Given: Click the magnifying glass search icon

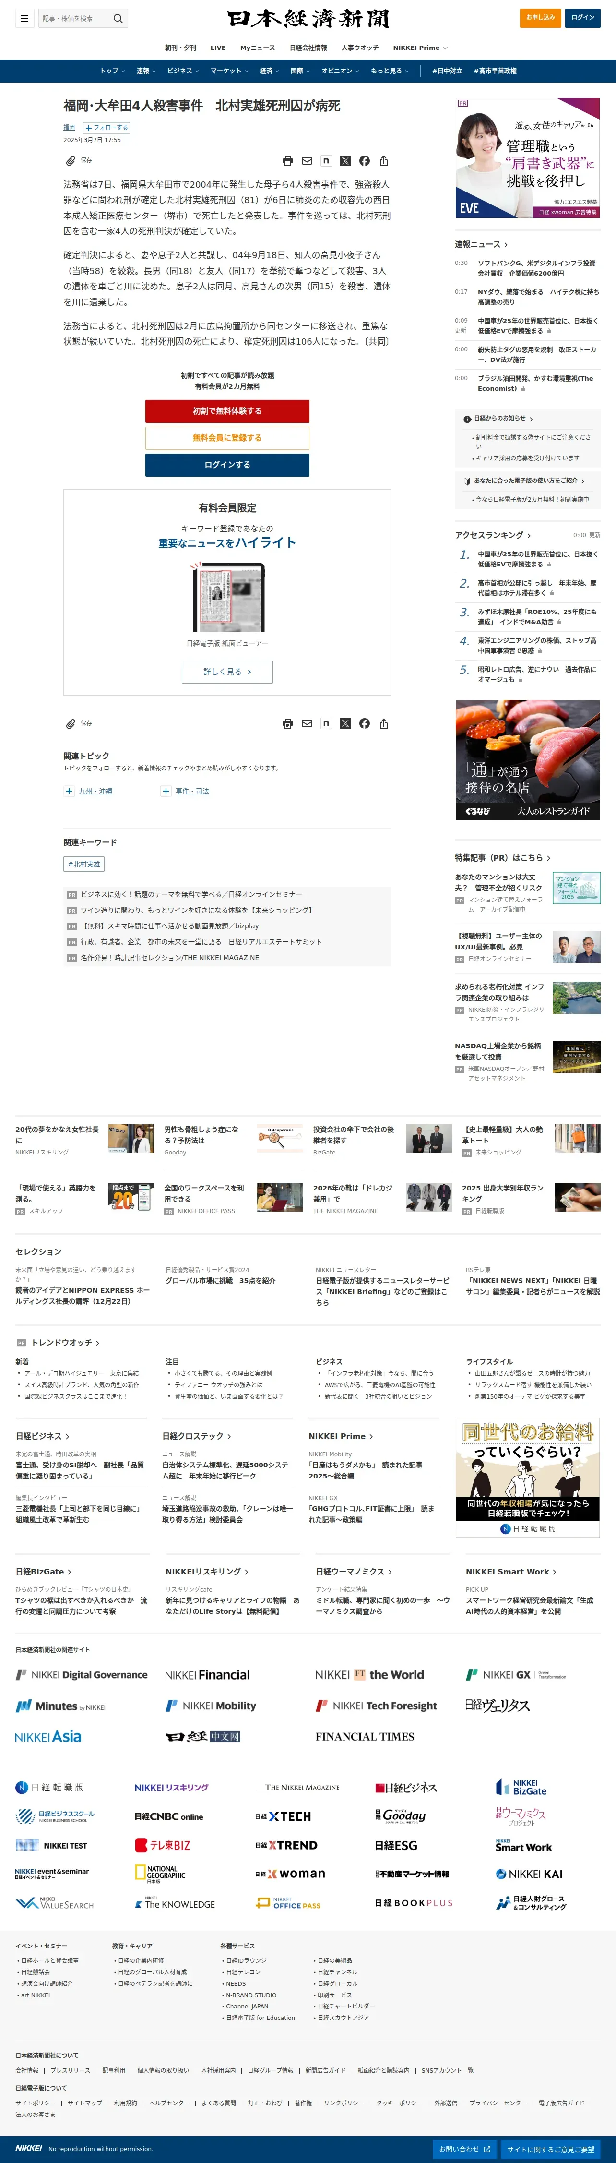Looking at the screenshot, I should coord(118,18).
